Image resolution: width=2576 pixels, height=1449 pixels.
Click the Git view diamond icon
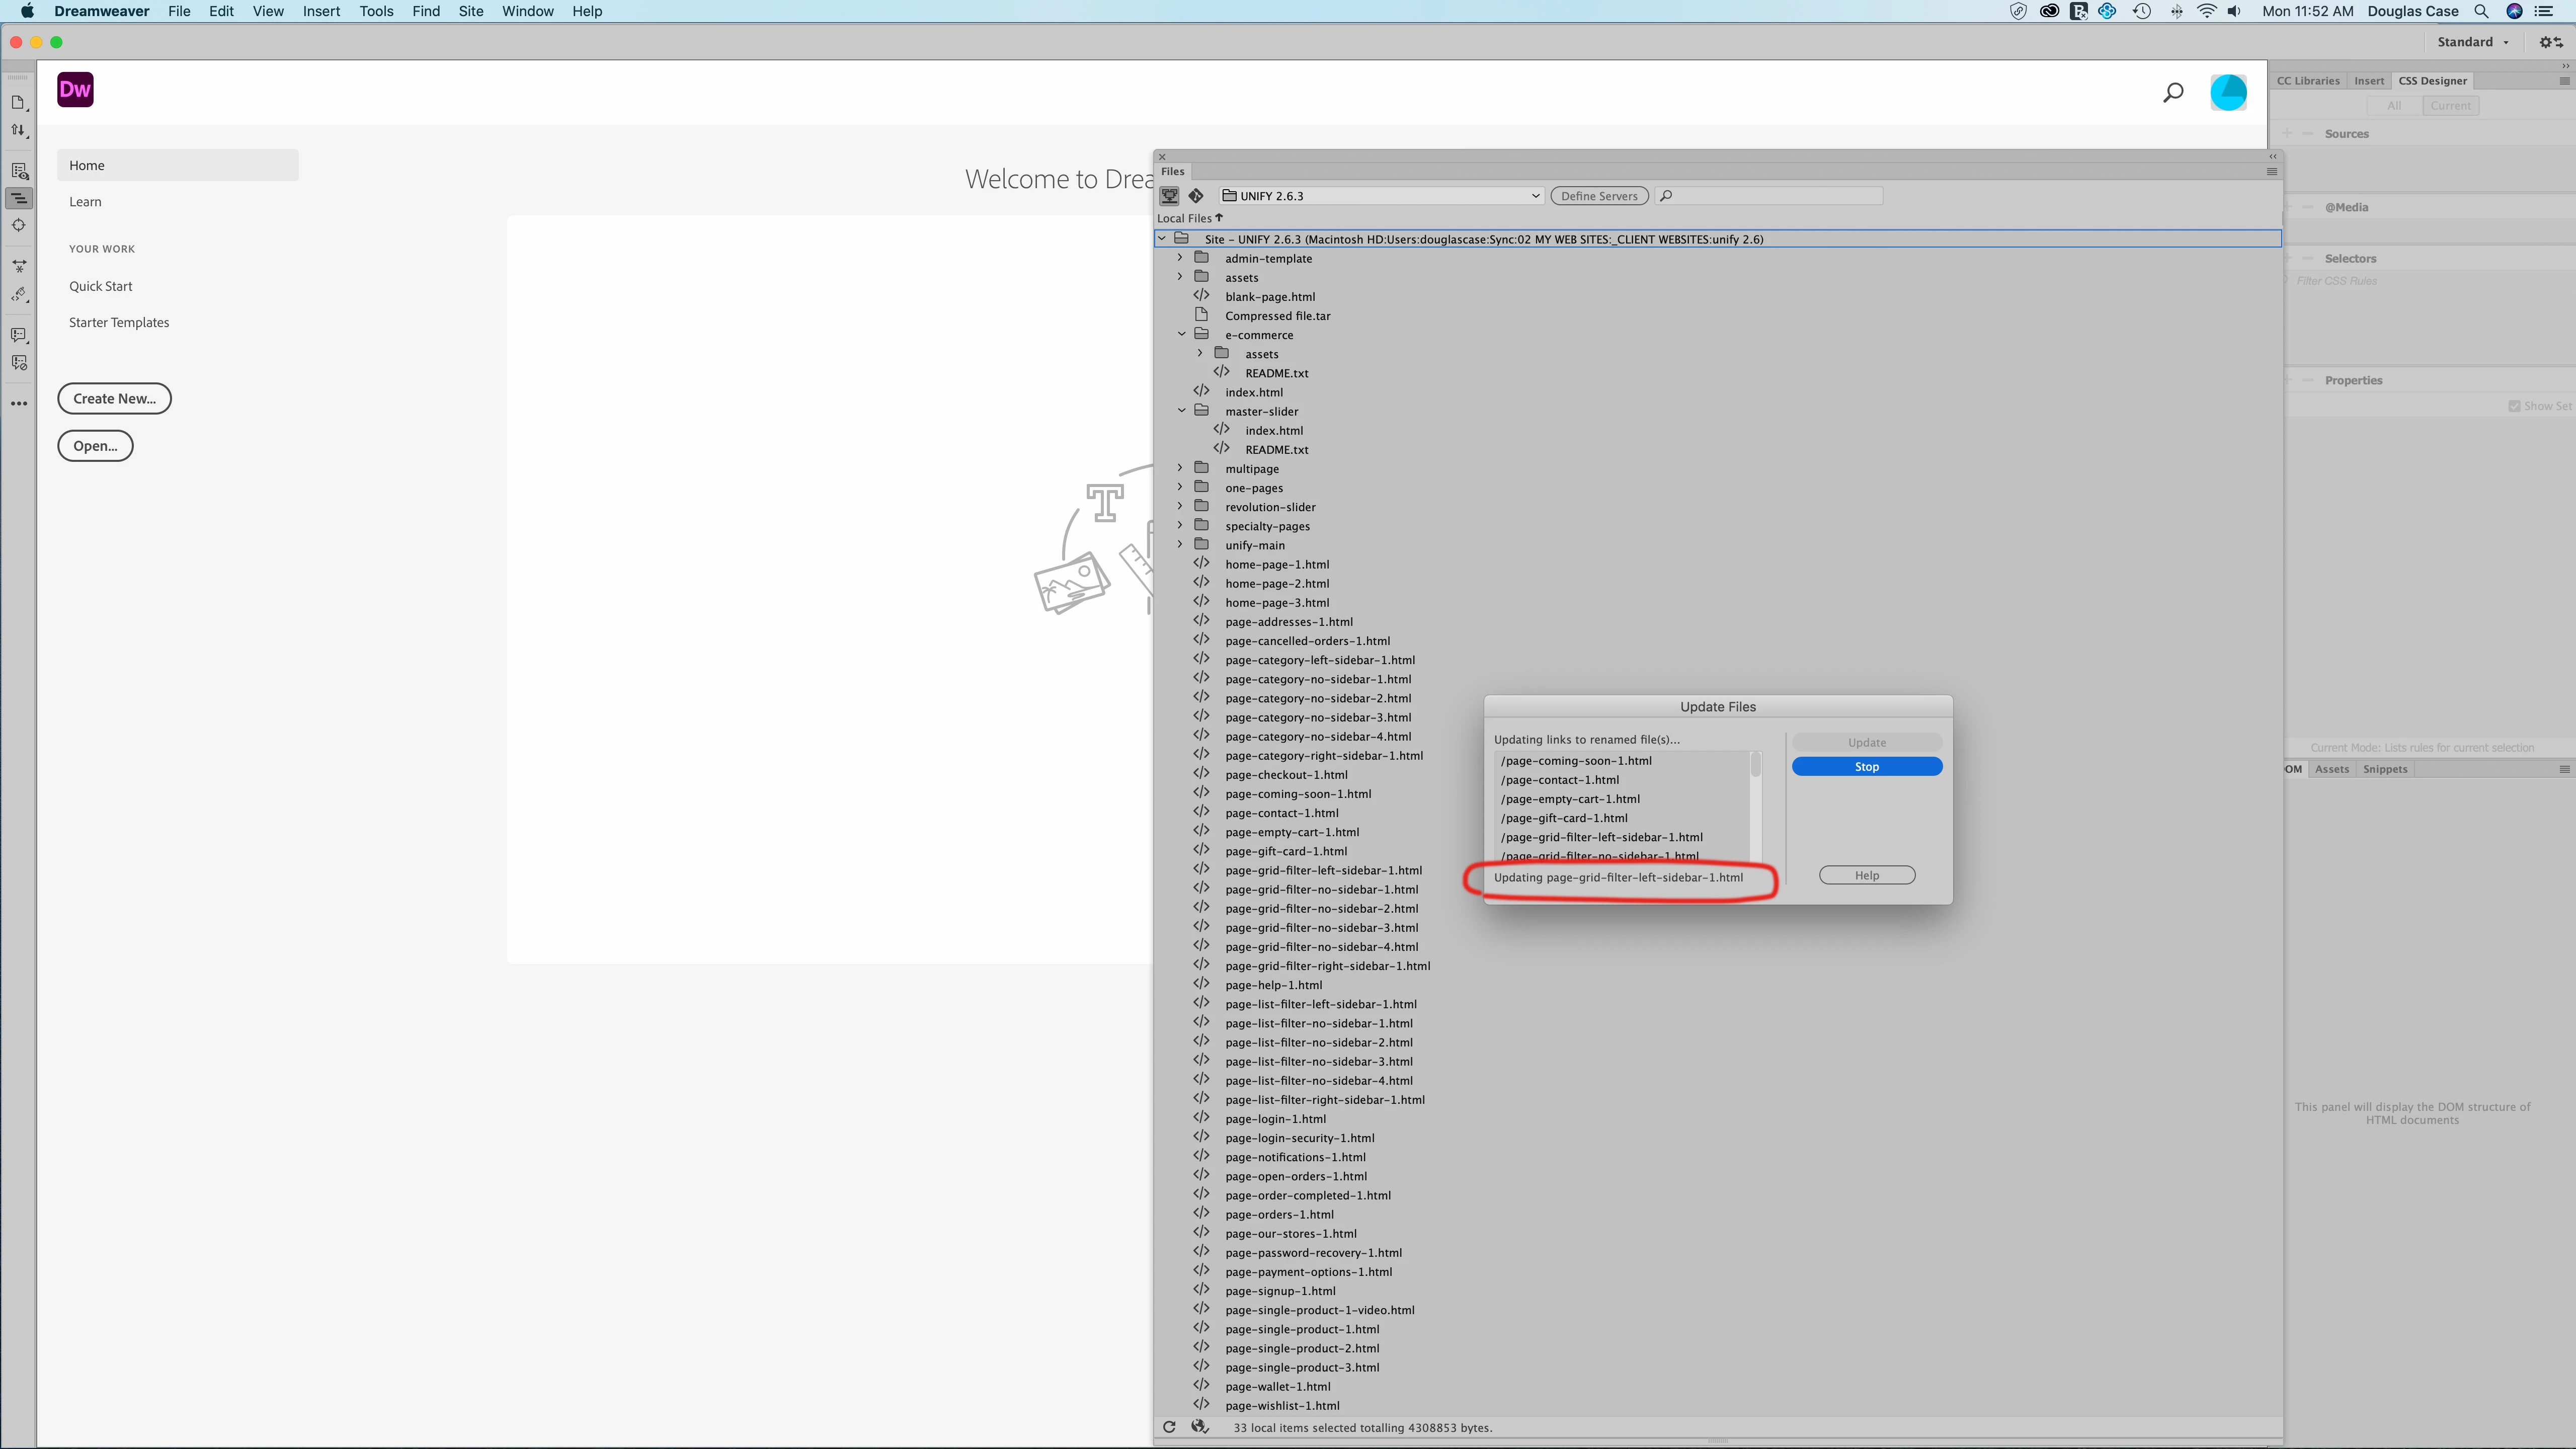pos(1196,196)
